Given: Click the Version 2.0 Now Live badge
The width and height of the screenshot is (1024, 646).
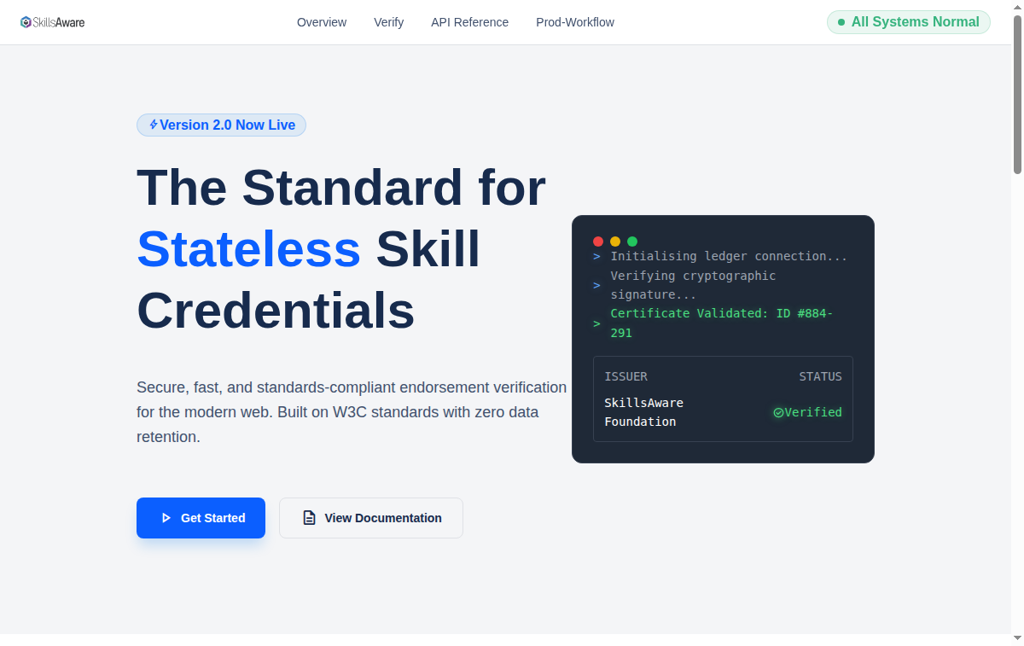Looking at the screenshot, I should coord(221,125).
